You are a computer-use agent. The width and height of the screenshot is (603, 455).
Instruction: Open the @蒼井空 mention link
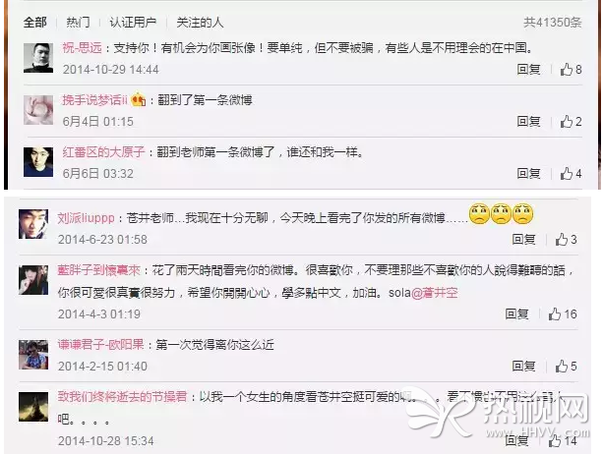[435, 293]
